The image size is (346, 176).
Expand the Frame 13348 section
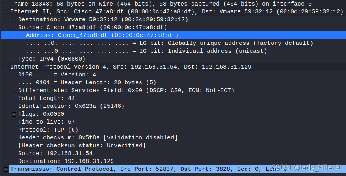6,4
